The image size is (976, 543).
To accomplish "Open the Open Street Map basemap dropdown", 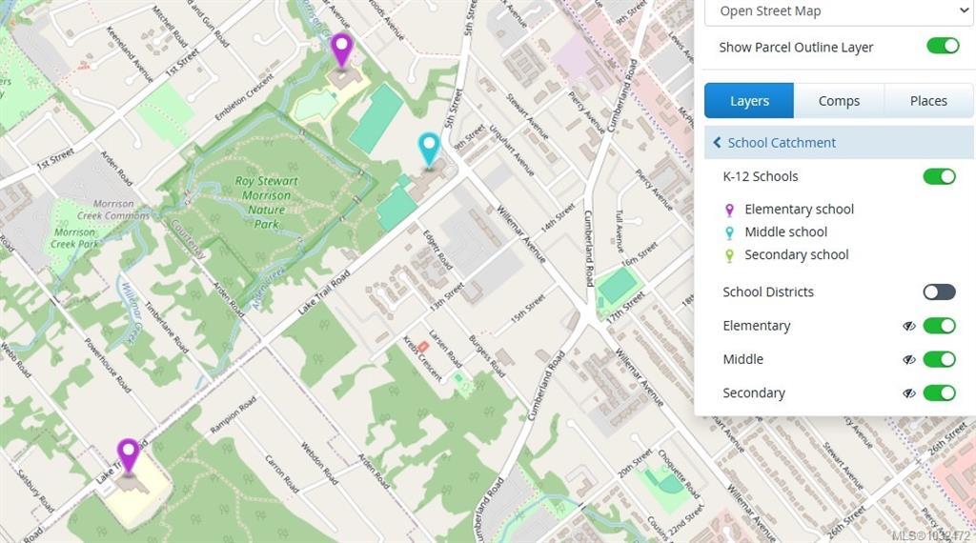I will 838,11.
